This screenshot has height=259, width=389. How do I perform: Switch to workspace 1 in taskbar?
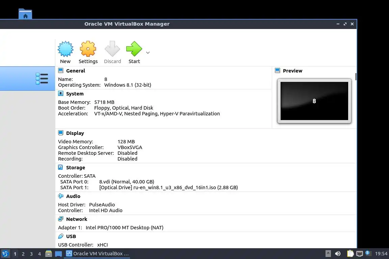tap(15, 254)
